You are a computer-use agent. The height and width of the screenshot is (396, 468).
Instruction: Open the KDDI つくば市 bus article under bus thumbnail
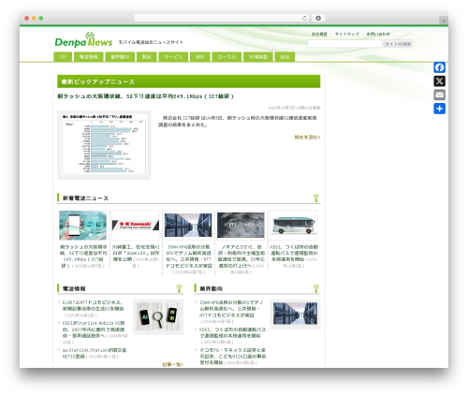[x=294, y=253]
